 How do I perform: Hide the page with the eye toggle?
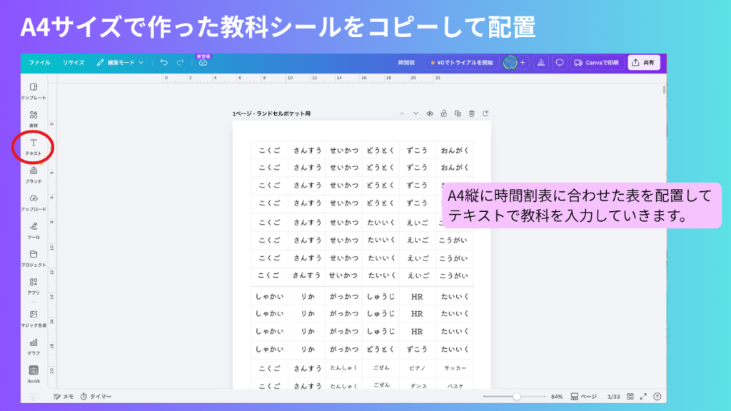point(430,113)
